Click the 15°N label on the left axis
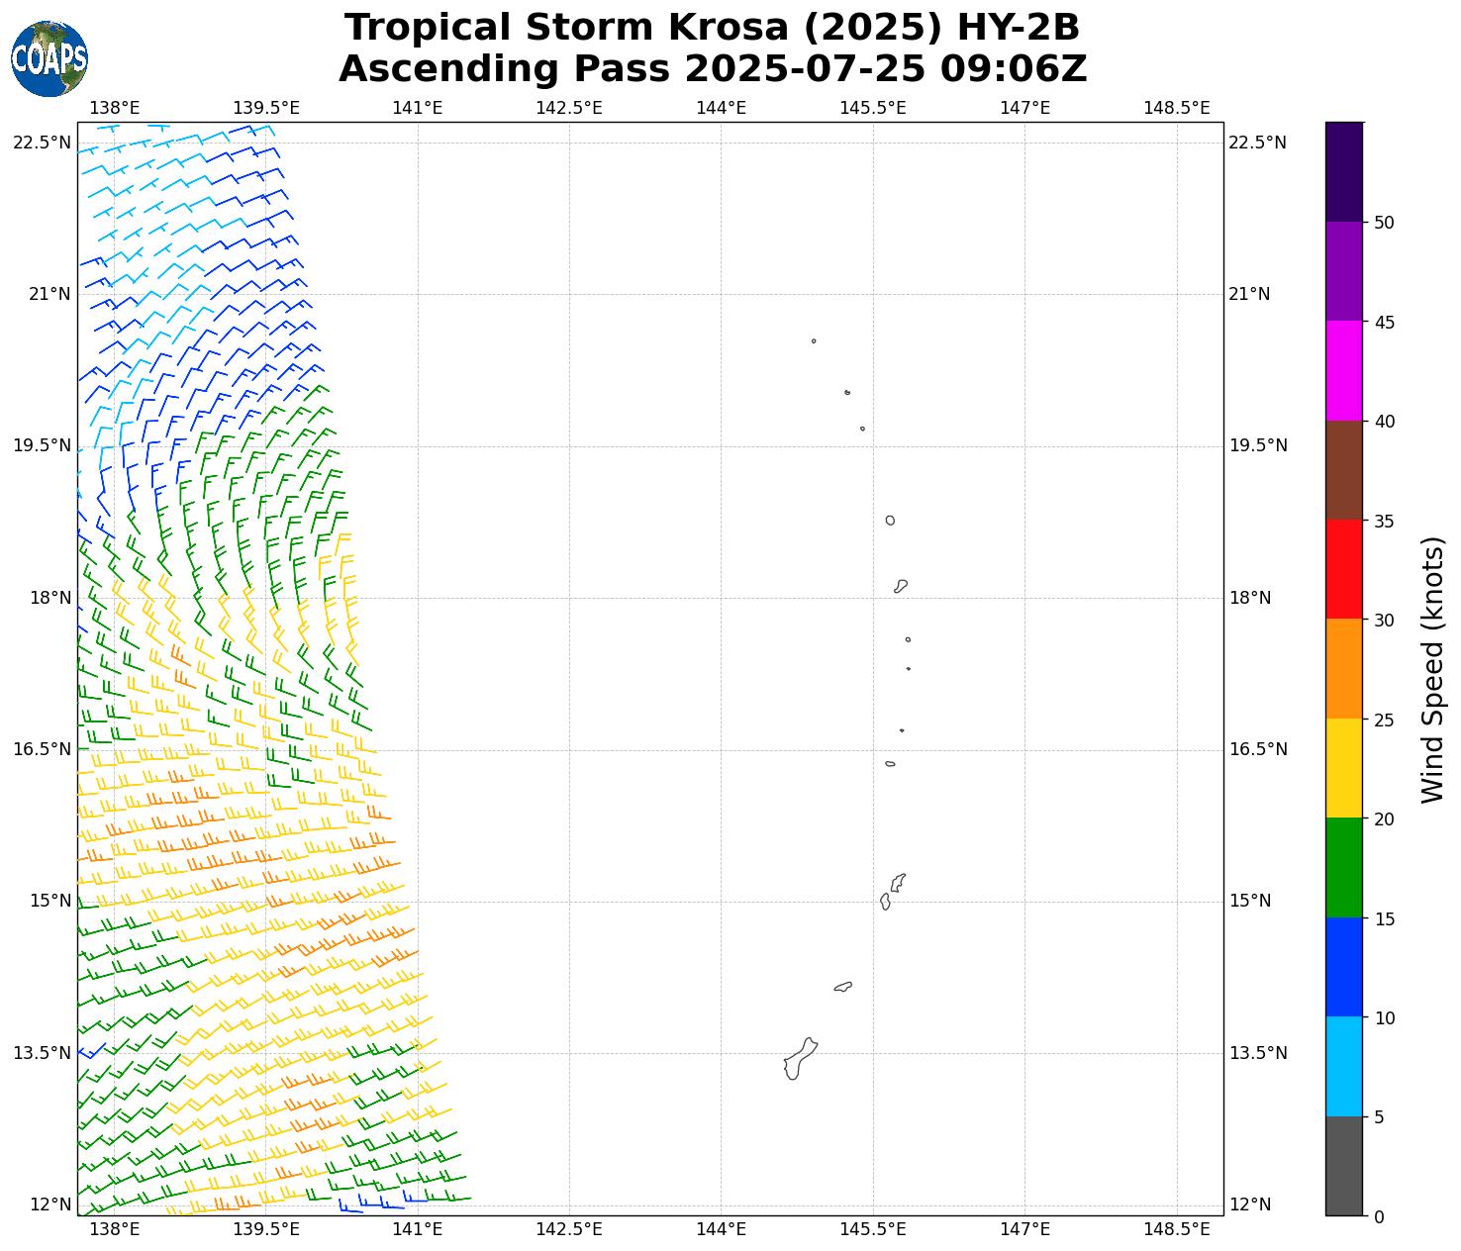This screenshot has width=1461, height=1251. click(42, 901)
